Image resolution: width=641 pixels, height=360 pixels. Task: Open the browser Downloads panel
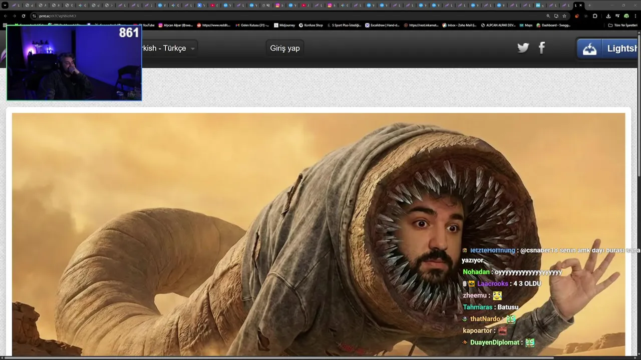pos(608,16)
